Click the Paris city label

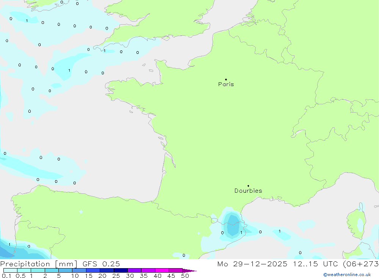coord(226,84)
